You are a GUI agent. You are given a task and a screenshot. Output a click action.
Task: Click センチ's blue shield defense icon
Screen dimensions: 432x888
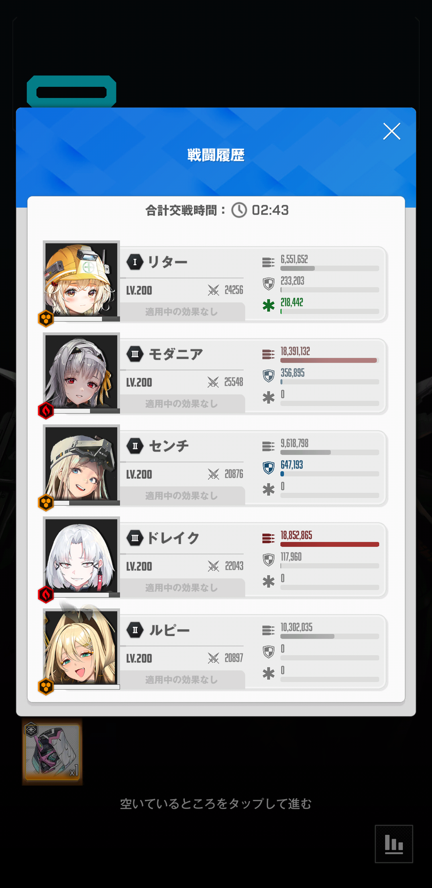click(269, 468)
